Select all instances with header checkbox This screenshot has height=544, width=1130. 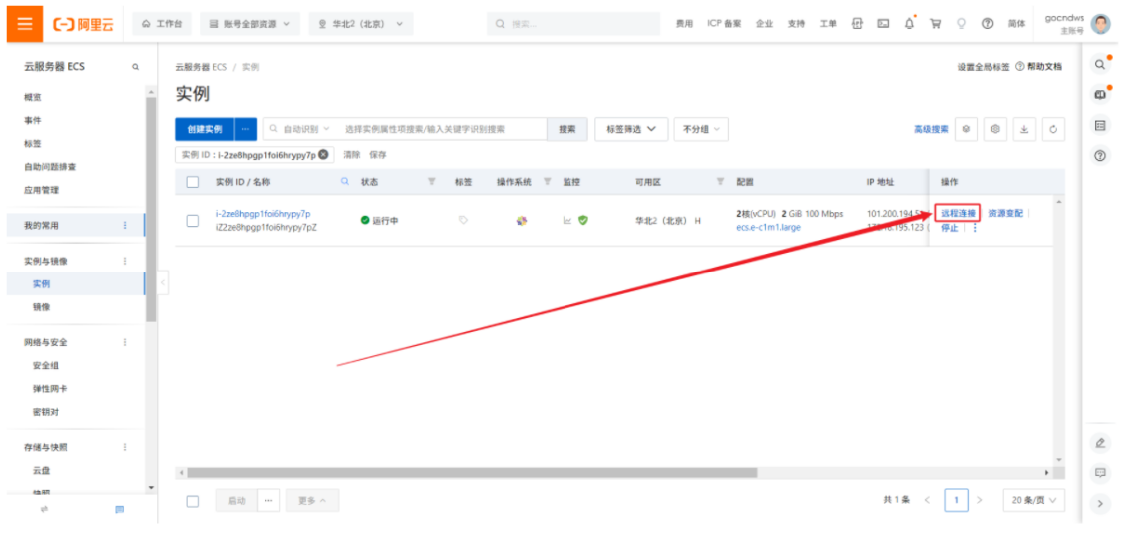coord(193,182)
